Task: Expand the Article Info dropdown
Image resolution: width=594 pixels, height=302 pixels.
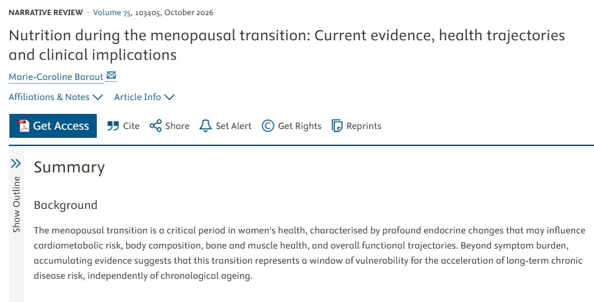Action: pos(145,97)
